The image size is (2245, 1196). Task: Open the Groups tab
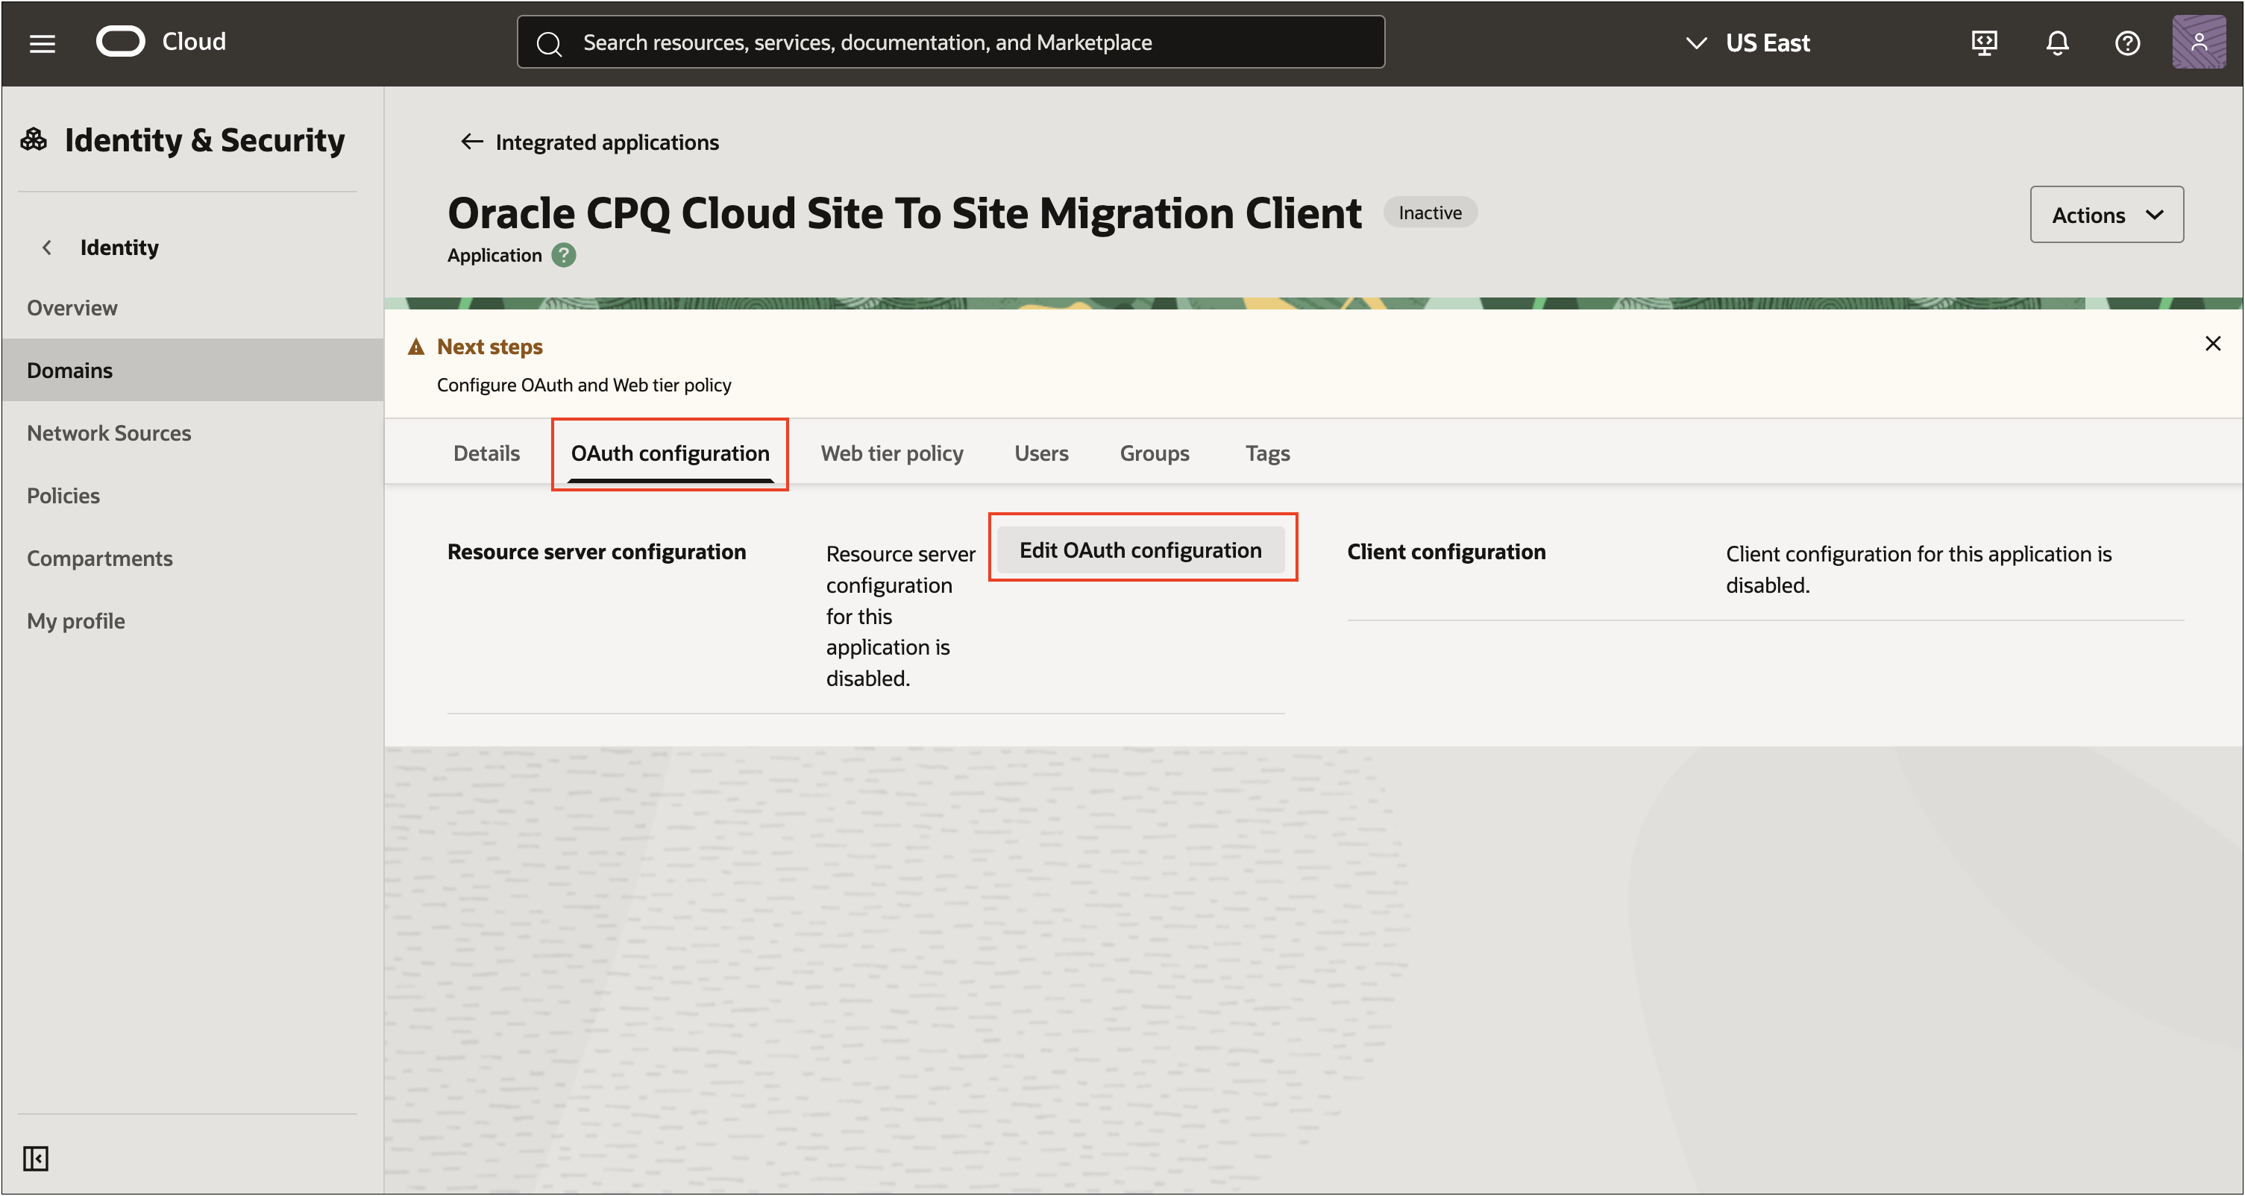tap(1154, 453)
